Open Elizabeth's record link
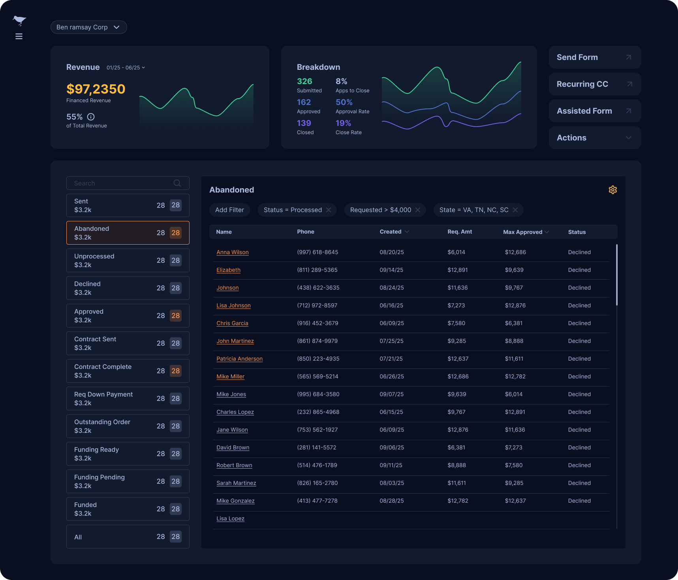 pyautogui.click(x=228, y=270)
